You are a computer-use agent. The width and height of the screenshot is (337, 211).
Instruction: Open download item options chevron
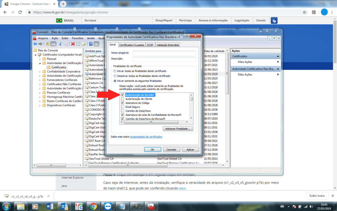[x=49, y=196]
